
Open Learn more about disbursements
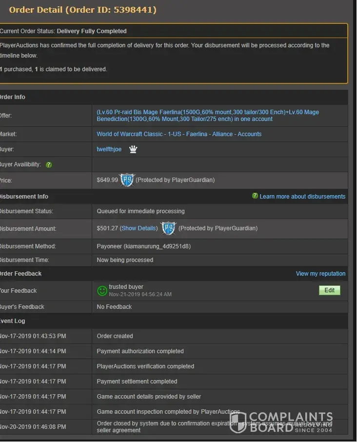click(302, 197)
